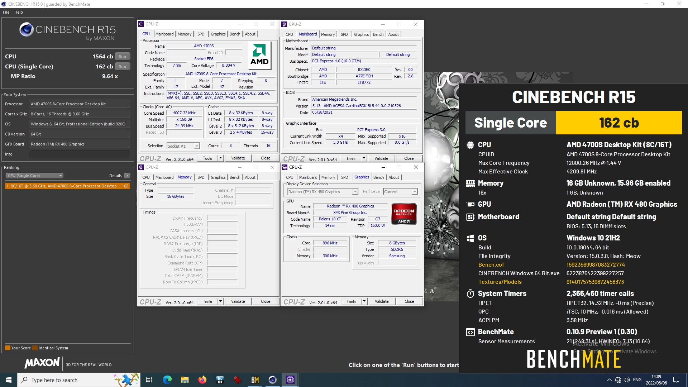Click File menu in CINEBENCH R15

pyautogui.click(x=6, y=12)
